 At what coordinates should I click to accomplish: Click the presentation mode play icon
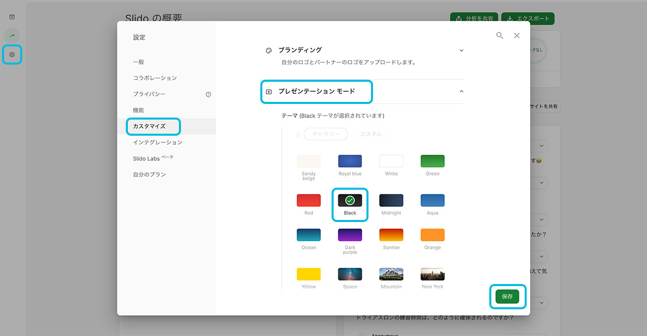coord(269,92)
